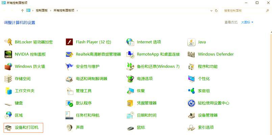Click the 个性化 label text
Image resolution: width=272 pixels, height=135 pixels.
(204, 79)
